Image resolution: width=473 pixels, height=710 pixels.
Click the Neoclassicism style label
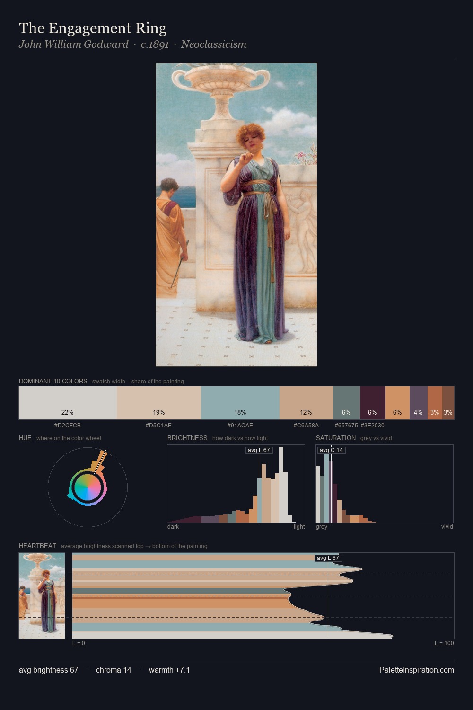[213, 44]
